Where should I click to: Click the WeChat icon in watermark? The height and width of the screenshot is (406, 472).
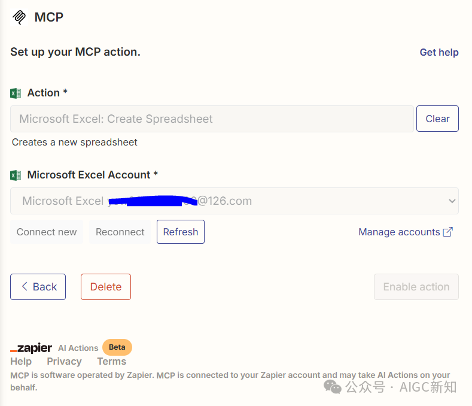pos(333,387)
